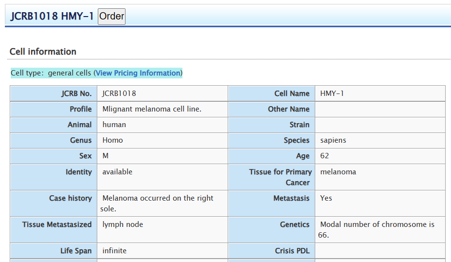Select the sapiens species value

tap(333, 140)
